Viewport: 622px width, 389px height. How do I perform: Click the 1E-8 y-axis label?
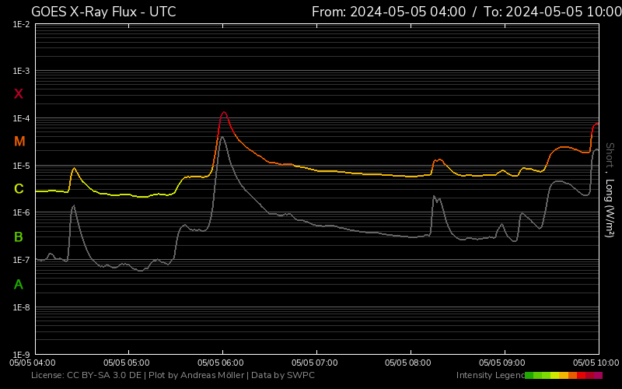(22, 307)
